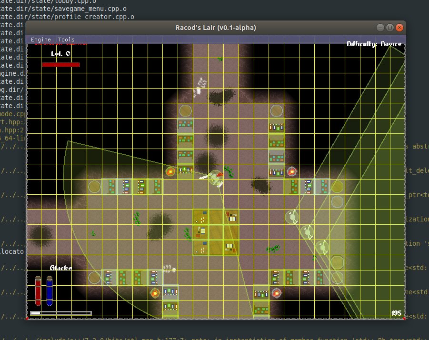This screenshot has width=429, height=340.
Task: Click the Lvl. 0 level label
Action: click(x=60, y=54)
